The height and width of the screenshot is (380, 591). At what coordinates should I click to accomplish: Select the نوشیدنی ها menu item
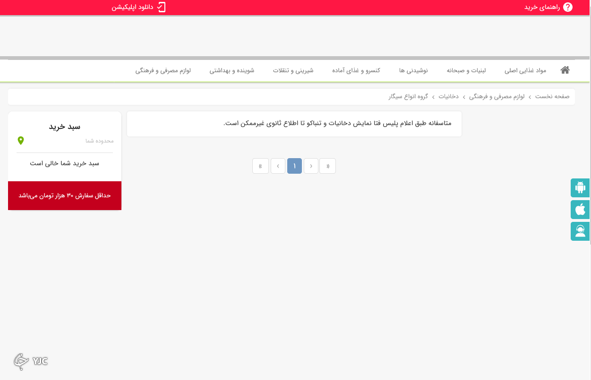[x=413, y=70]
